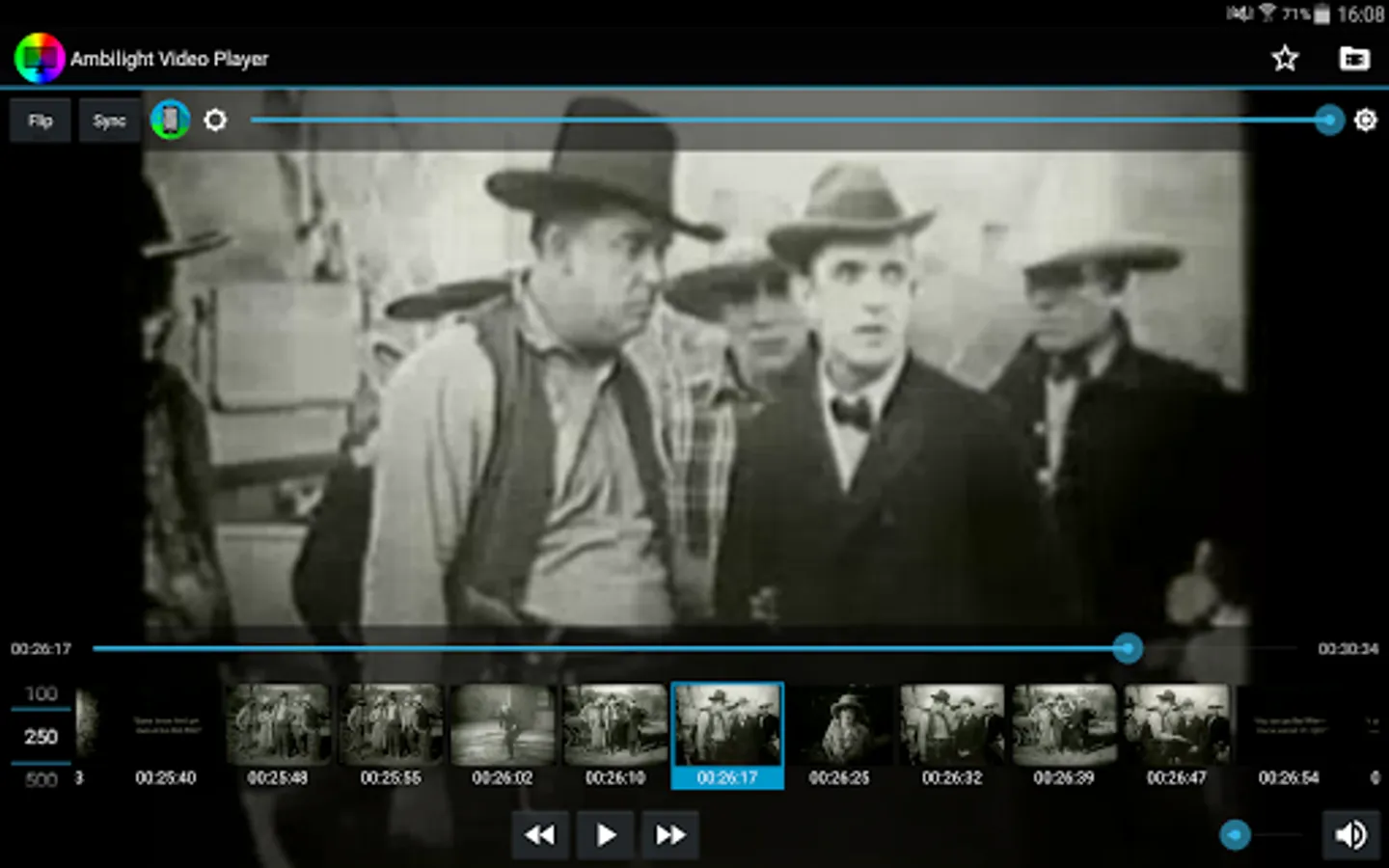Viewport: 1389px width, 868px height.
Task: Jump to thumbnail at 00:26:54
Action: tap(1289, 737)
